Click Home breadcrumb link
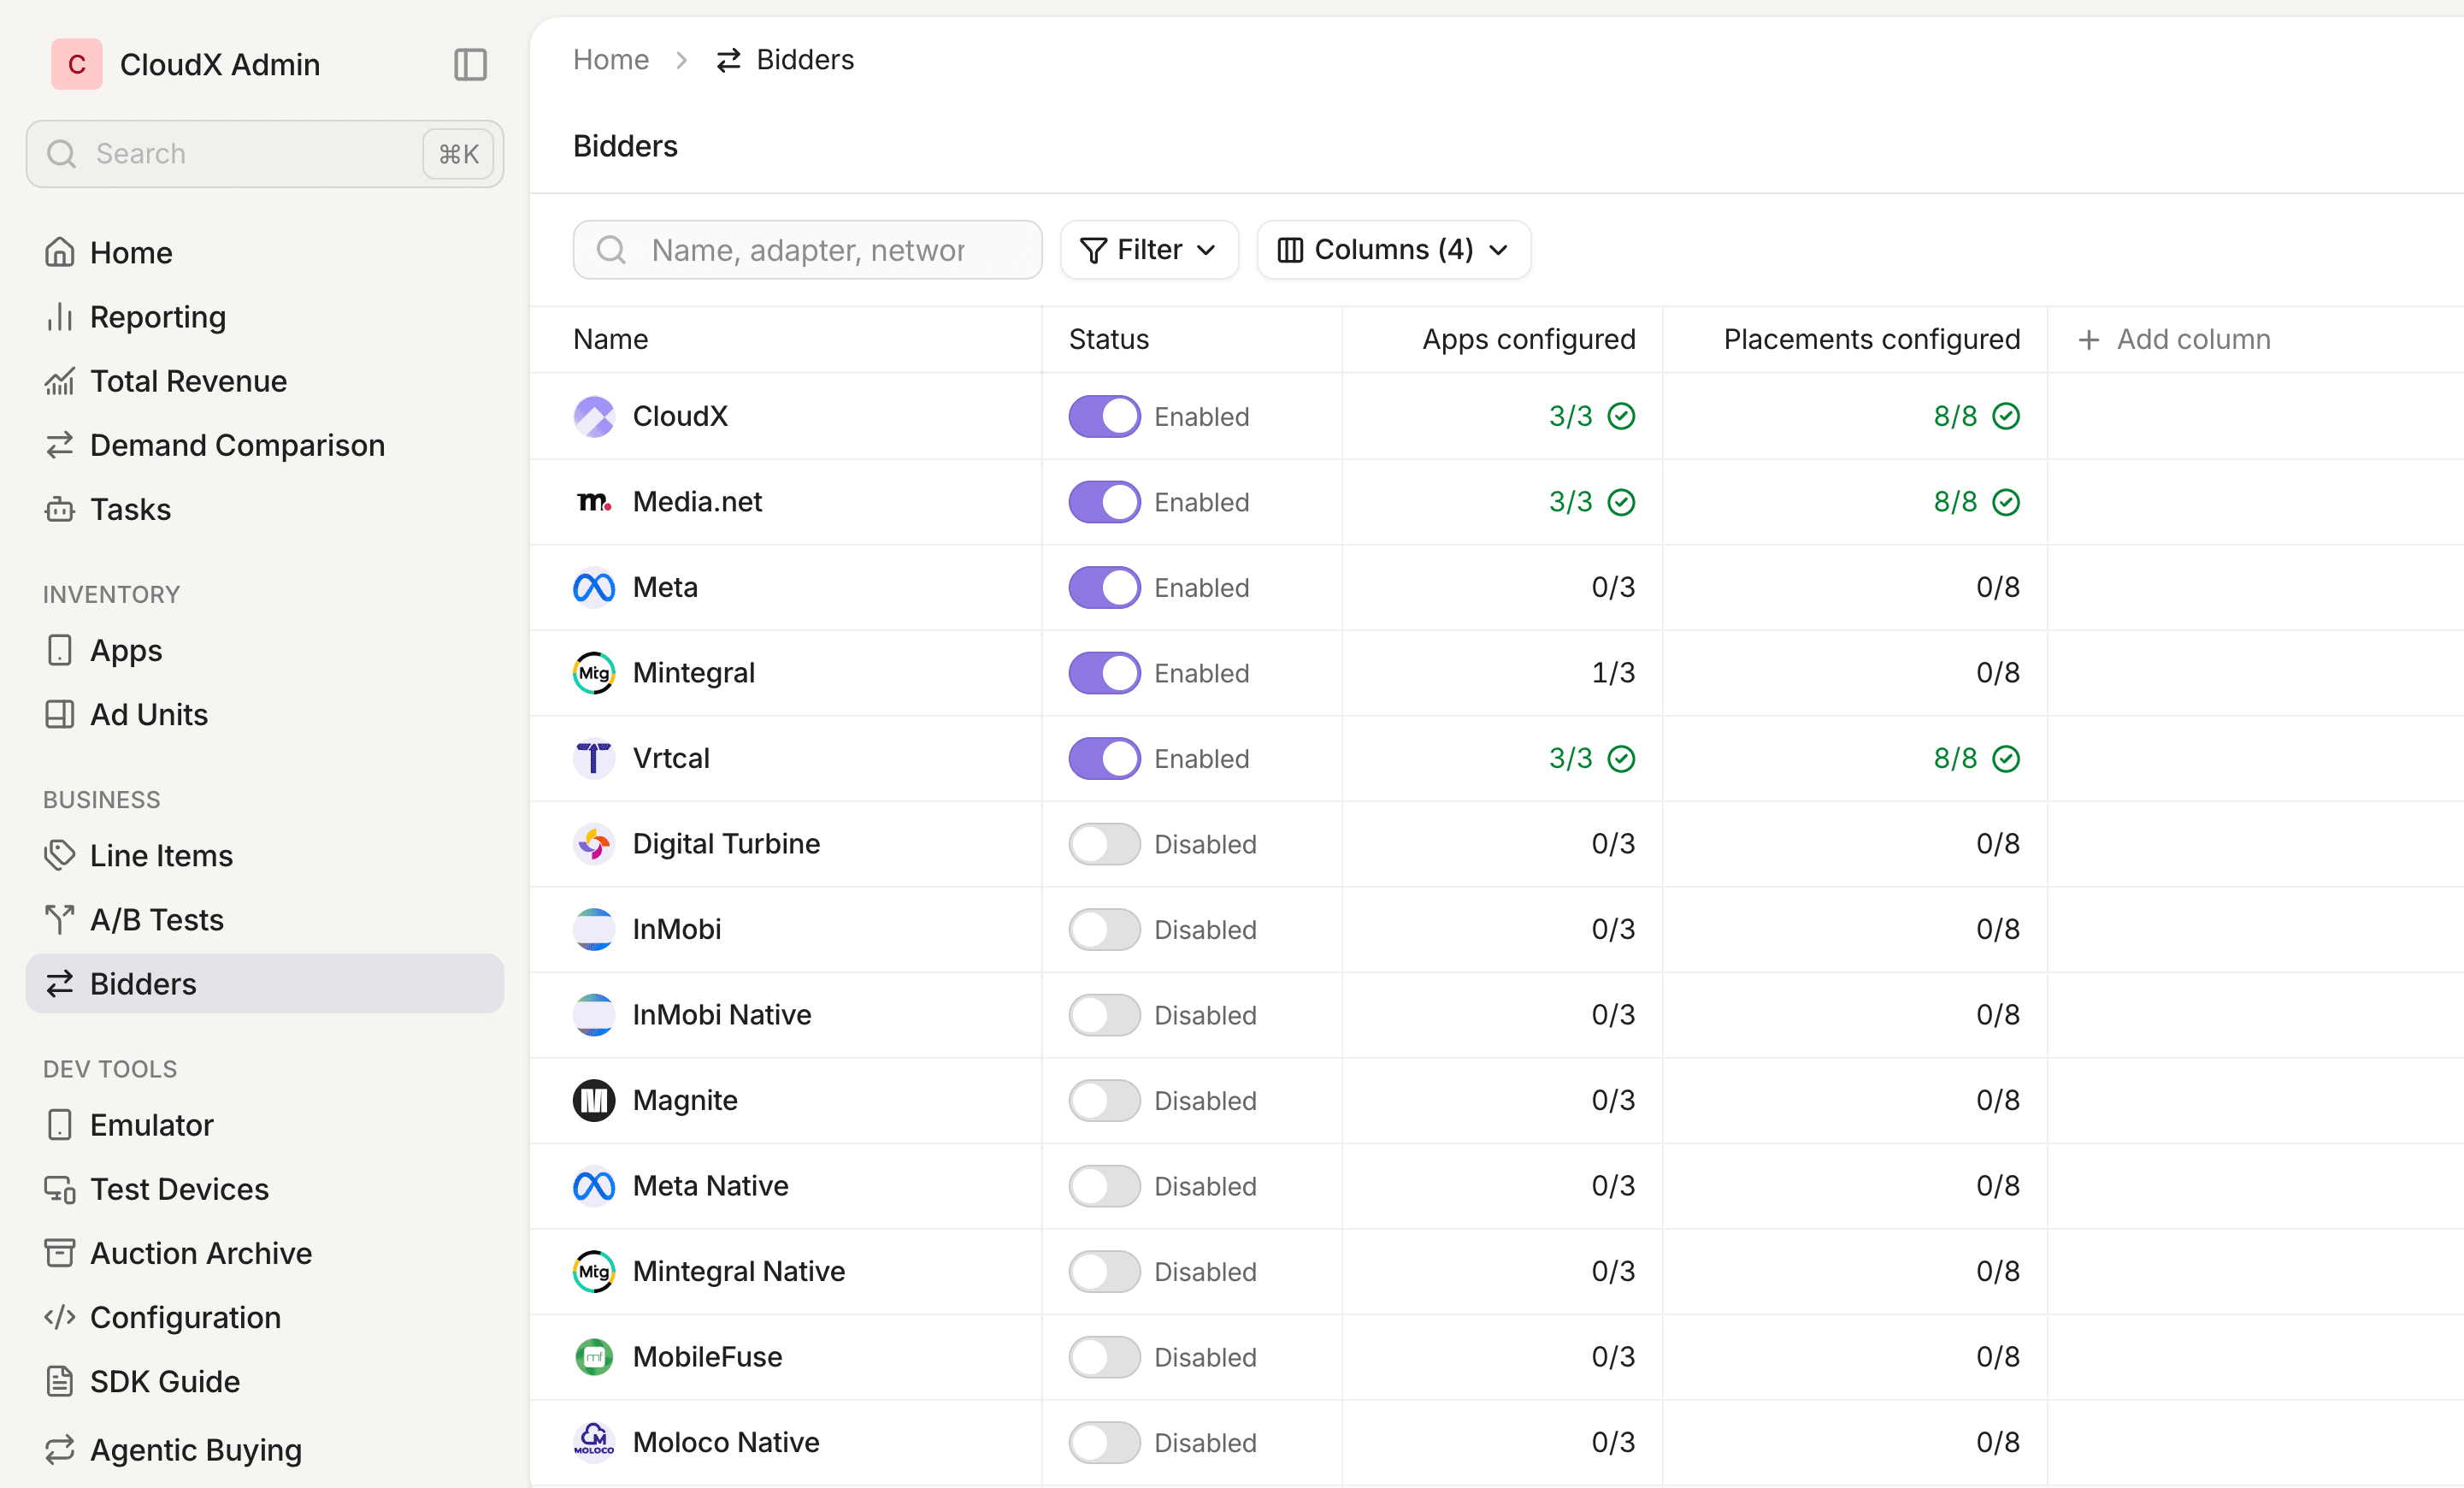Viewport: 2464px width, 1488px height. tap(611, 60)
